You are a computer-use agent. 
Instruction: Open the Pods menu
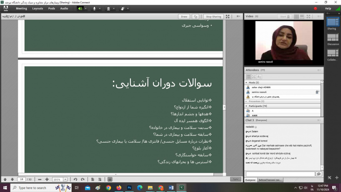pos(52,8)
